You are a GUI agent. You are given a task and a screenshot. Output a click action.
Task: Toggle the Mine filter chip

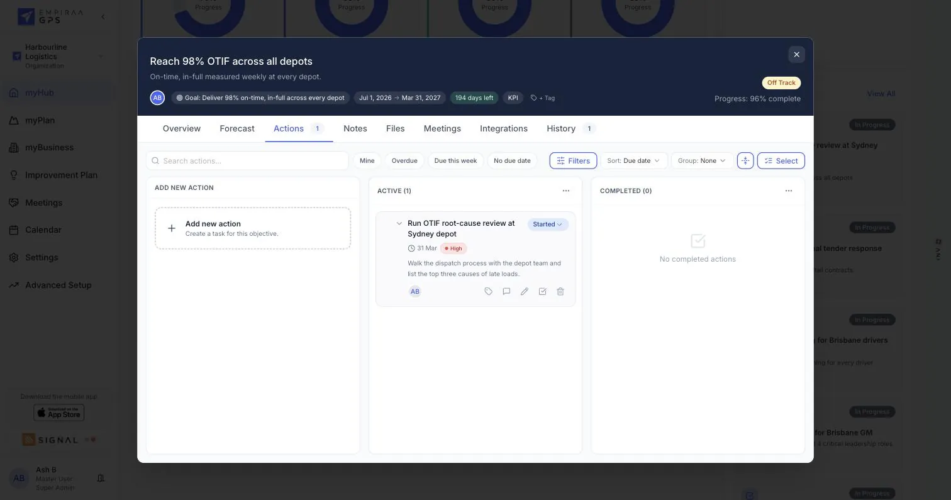(x=367, y=160)
